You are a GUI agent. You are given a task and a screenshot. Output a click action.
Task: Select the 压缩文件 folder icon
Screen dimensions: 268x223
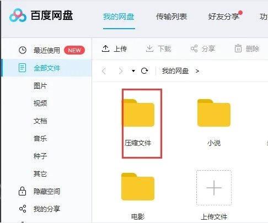(138, 113)
